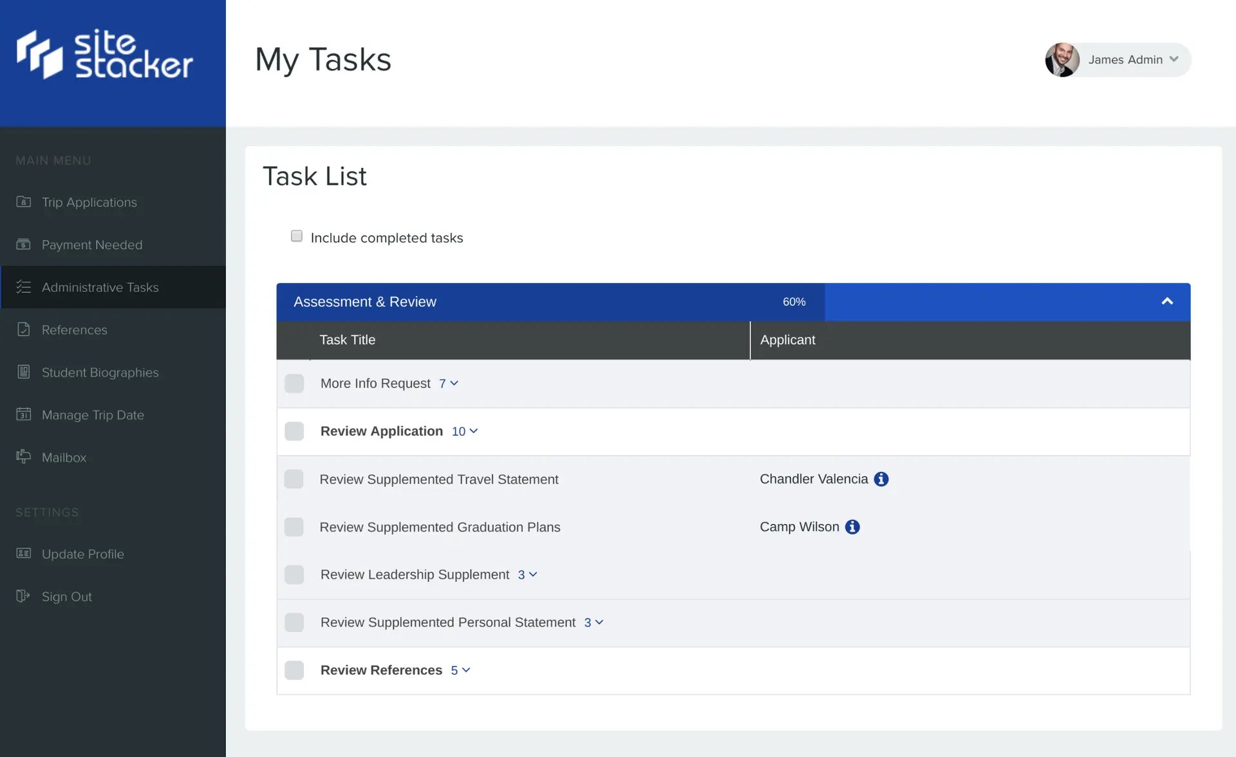Open the References menu item

[x=75, y=330]
